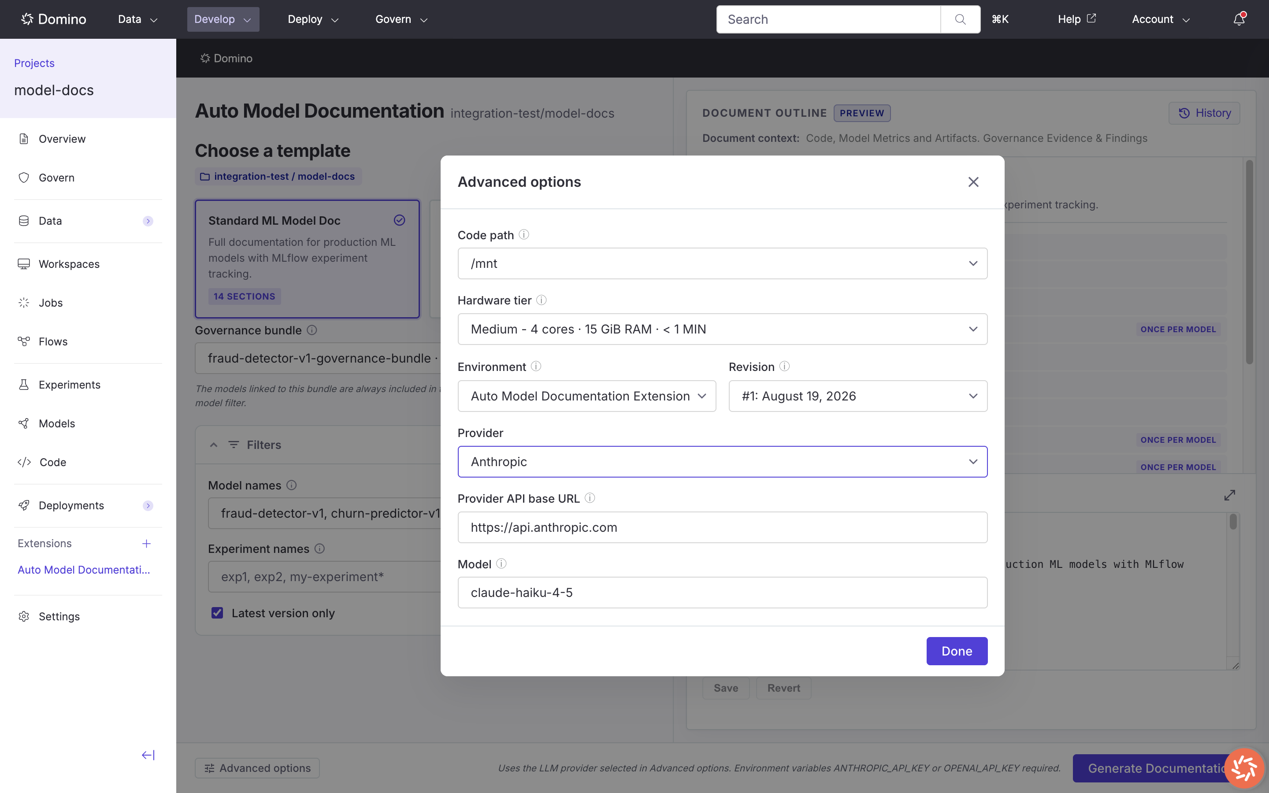Click the History button
This screenshot has width=1269, height=793.
point(1204,113)
